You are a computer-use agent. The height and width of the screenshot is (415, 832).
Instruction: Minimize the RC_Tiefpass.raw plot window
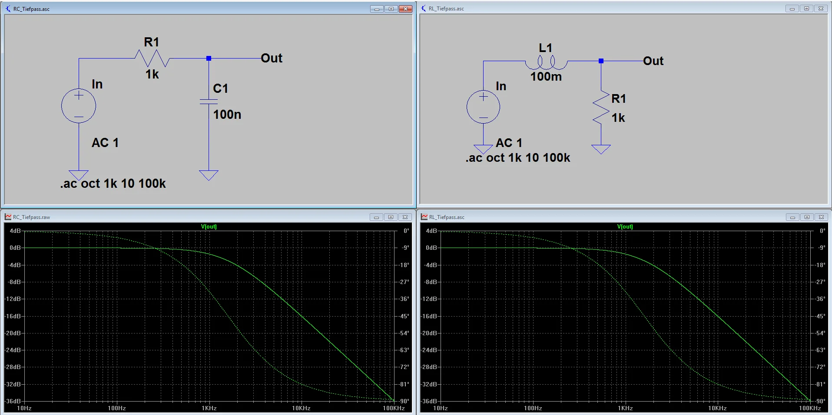point(376,217)
